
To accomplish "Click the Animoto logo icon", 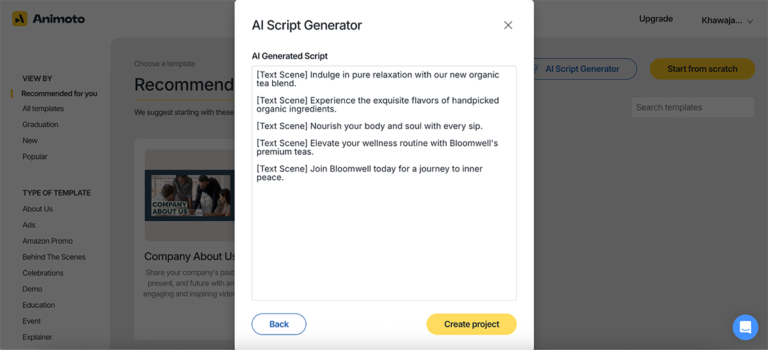I will pos(20,19).
